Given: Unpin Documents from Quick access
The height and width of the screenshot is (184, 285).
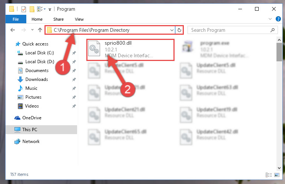Looking at the screenshot, I should [x=74, y=71].
